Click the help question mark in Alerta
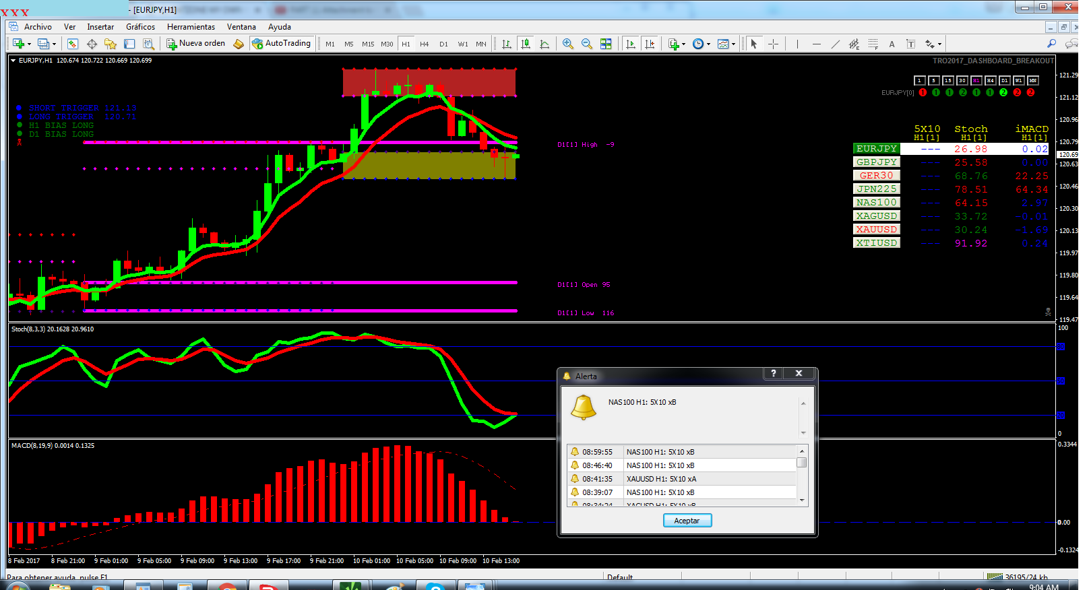This screenshot has width=1089, height=590. pos(774,373)
